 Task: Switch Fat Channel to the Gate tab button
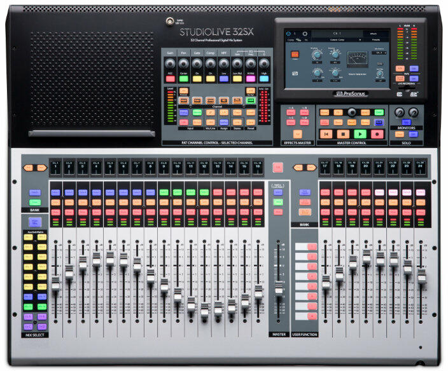coord(197,100)
